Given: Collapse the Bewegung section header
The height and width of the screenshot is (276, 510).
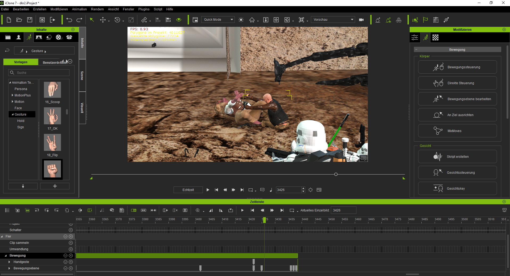Looking at the screenshot, I should (416, 50).
